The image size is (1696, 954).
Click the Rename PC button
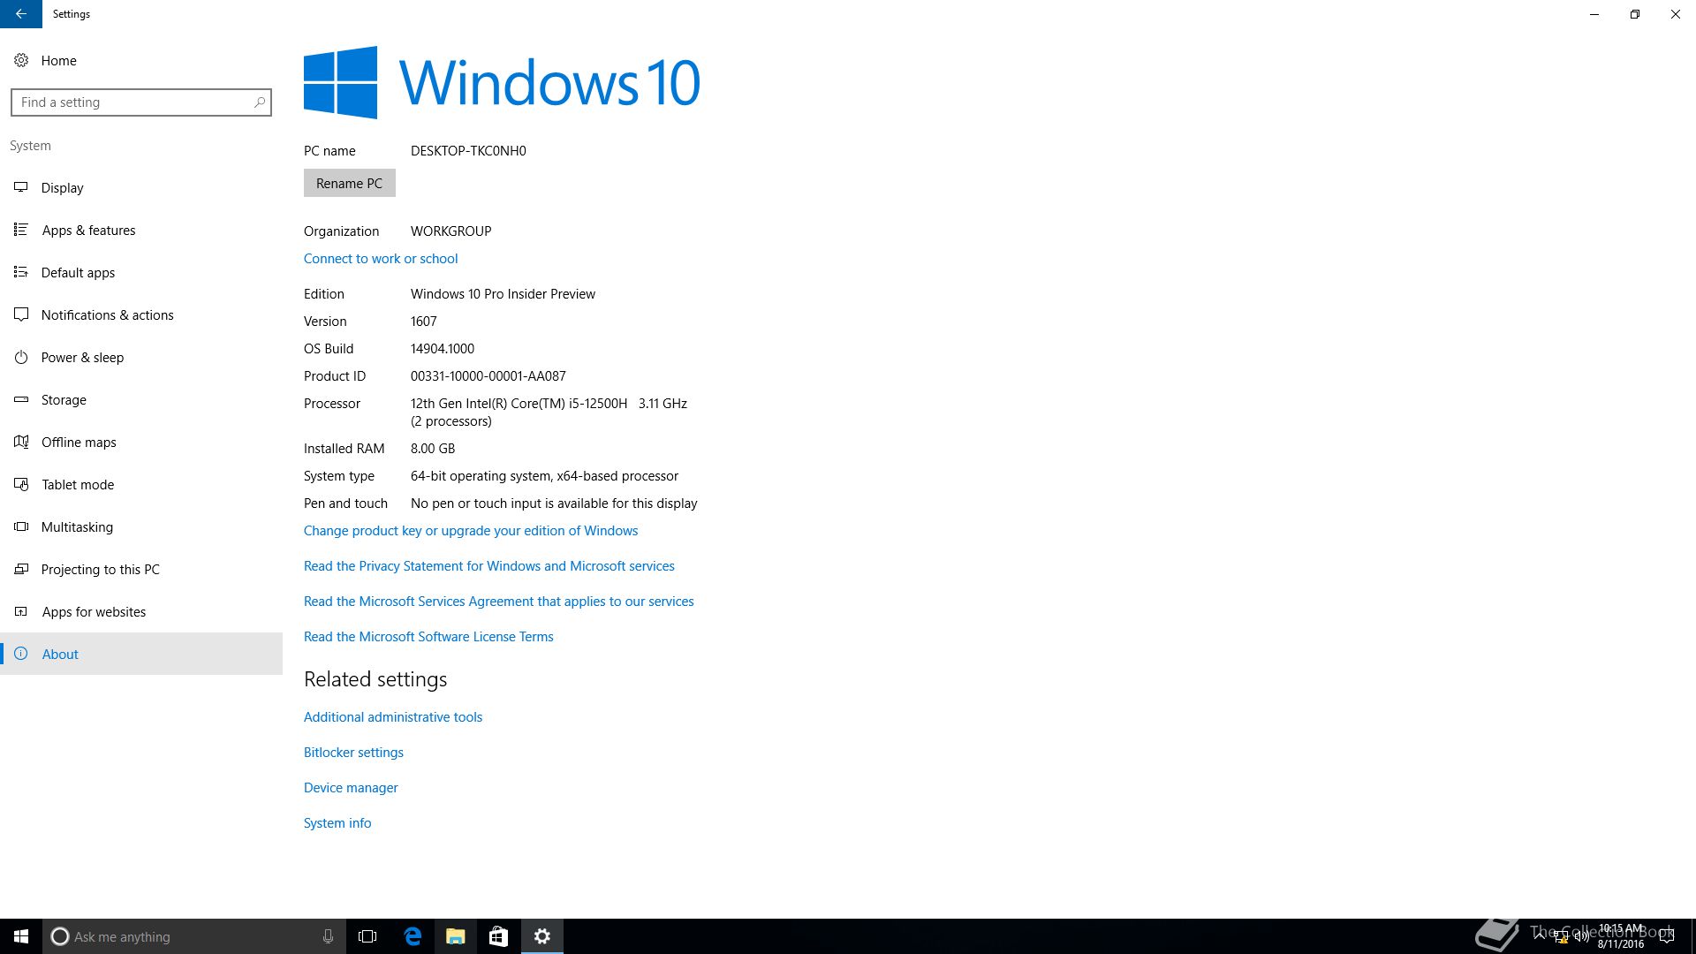(x=349, y=183)
